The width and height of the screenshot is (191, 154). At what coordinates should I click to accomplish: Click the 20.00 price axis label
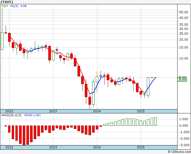(x=184, y=40)
